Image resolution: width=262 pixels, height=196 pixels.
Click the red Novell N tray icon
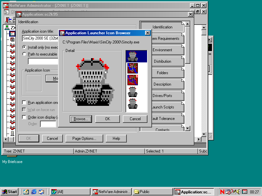tap(222, 192)
